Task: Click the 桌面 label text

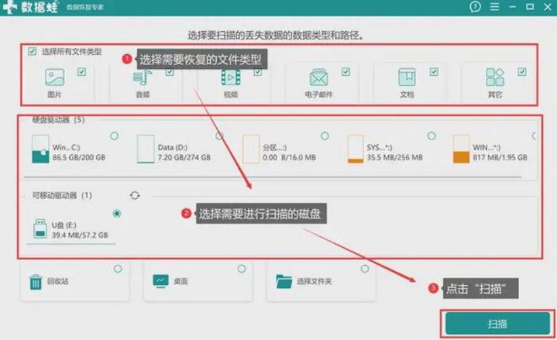Action: click(181, 281)
